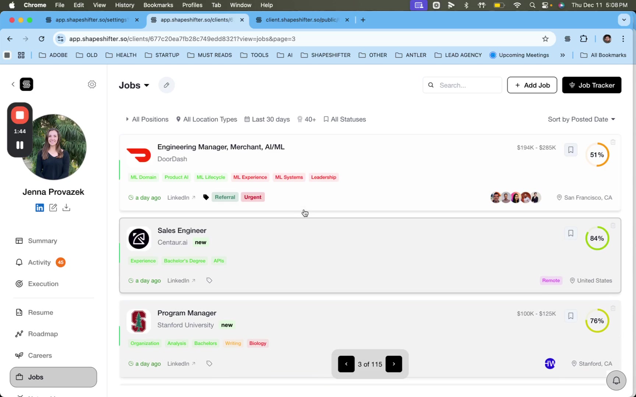Click the pencil edit icon beside Jobs heading
The image size is (636, 397).
tap(166, 85)
